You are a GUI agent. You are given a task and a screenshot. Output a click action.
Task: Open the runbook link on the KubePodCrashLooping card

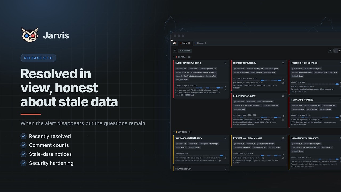click(x=190, y=76)
